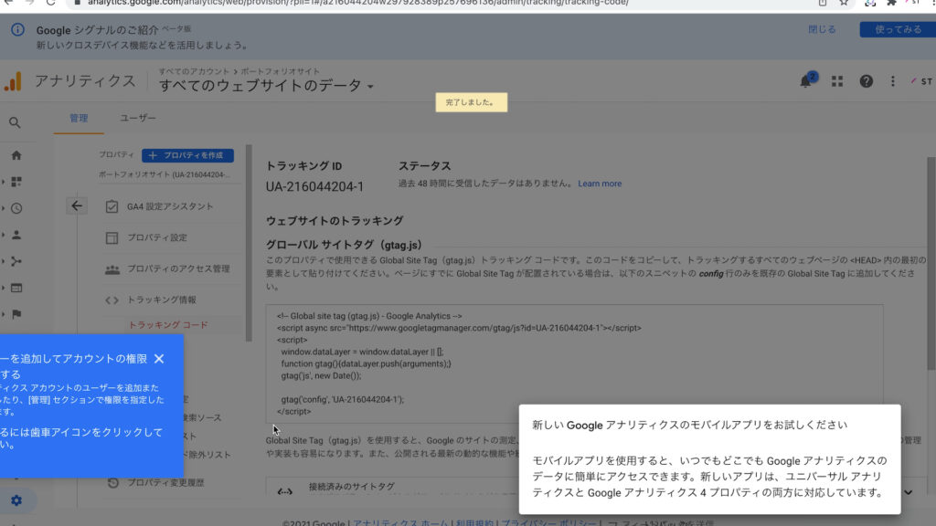Open acquisition reports via the branching arrows icon

coord(16,261)
